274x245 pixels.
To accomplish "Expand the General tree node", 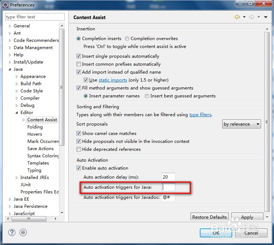I will [x=10, y=26].
